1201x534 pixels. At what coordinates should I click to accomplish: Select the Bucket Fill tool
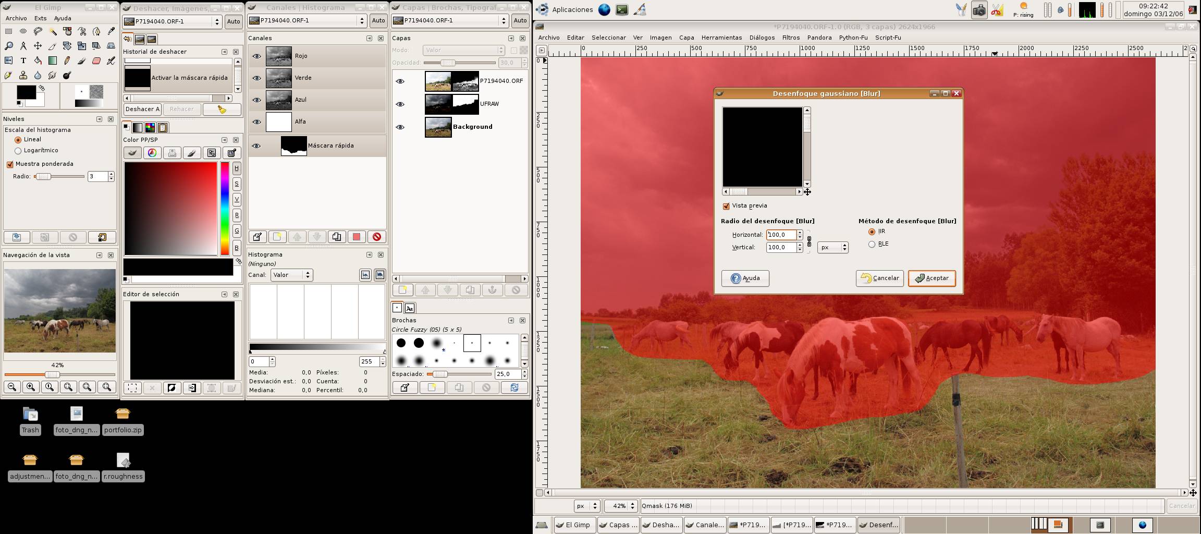38,60
